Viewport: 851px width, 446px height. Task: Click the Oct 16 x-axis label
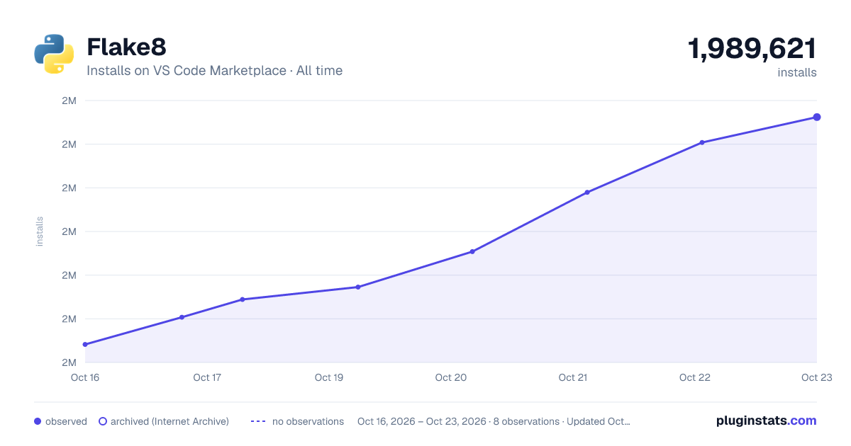coord(85,377)
